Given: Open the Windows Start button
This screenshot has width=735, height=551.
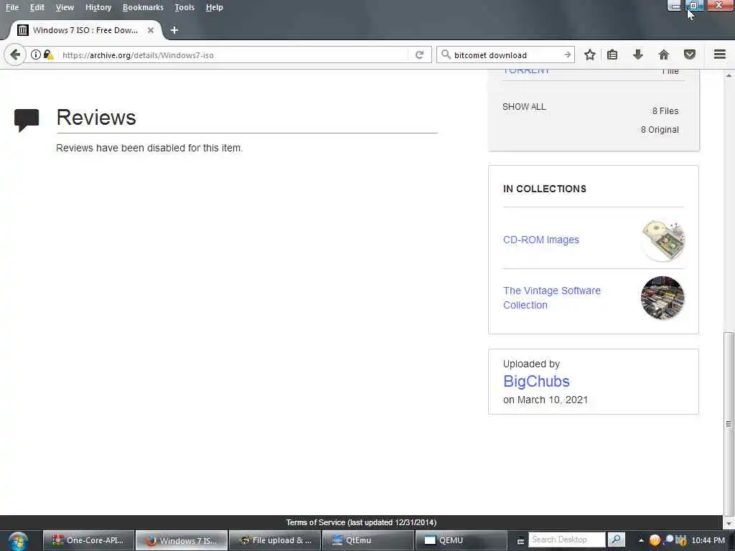Looking at the screenshot, I should click(x=18, y=541).
